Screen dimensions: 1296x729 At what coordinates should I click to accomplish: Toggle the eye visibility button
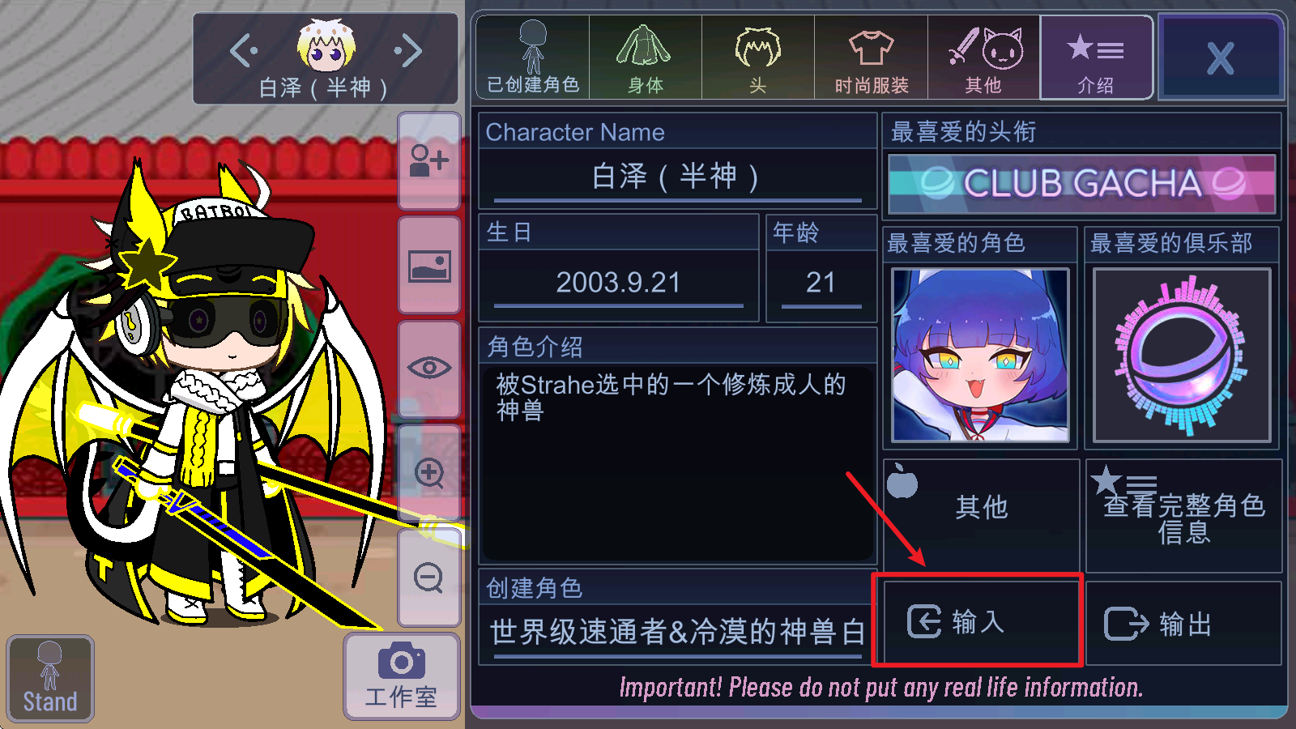pyautogui.click(x=429, y=369)
